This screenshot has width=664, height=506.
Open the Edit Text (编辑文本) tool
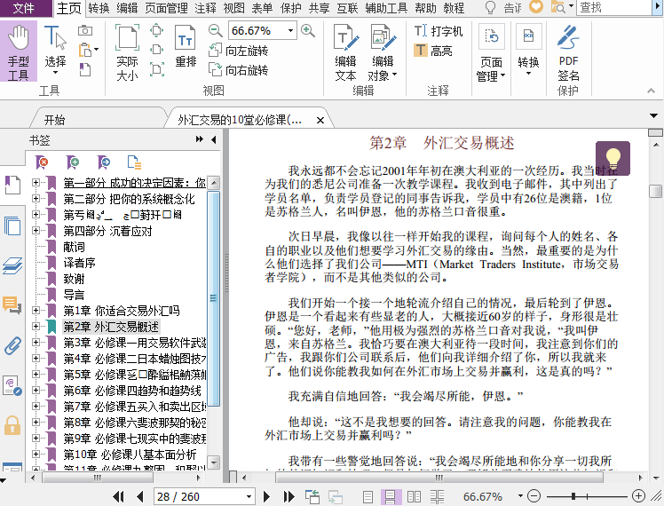pos(345,52)
